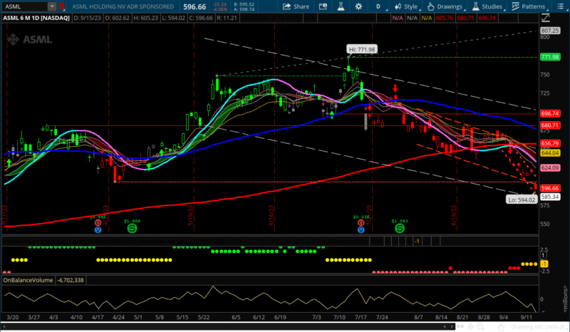Screen dimensions: 570x332
Task: Click the Lo: 594.02 price bubble
Action: (522, 199)
